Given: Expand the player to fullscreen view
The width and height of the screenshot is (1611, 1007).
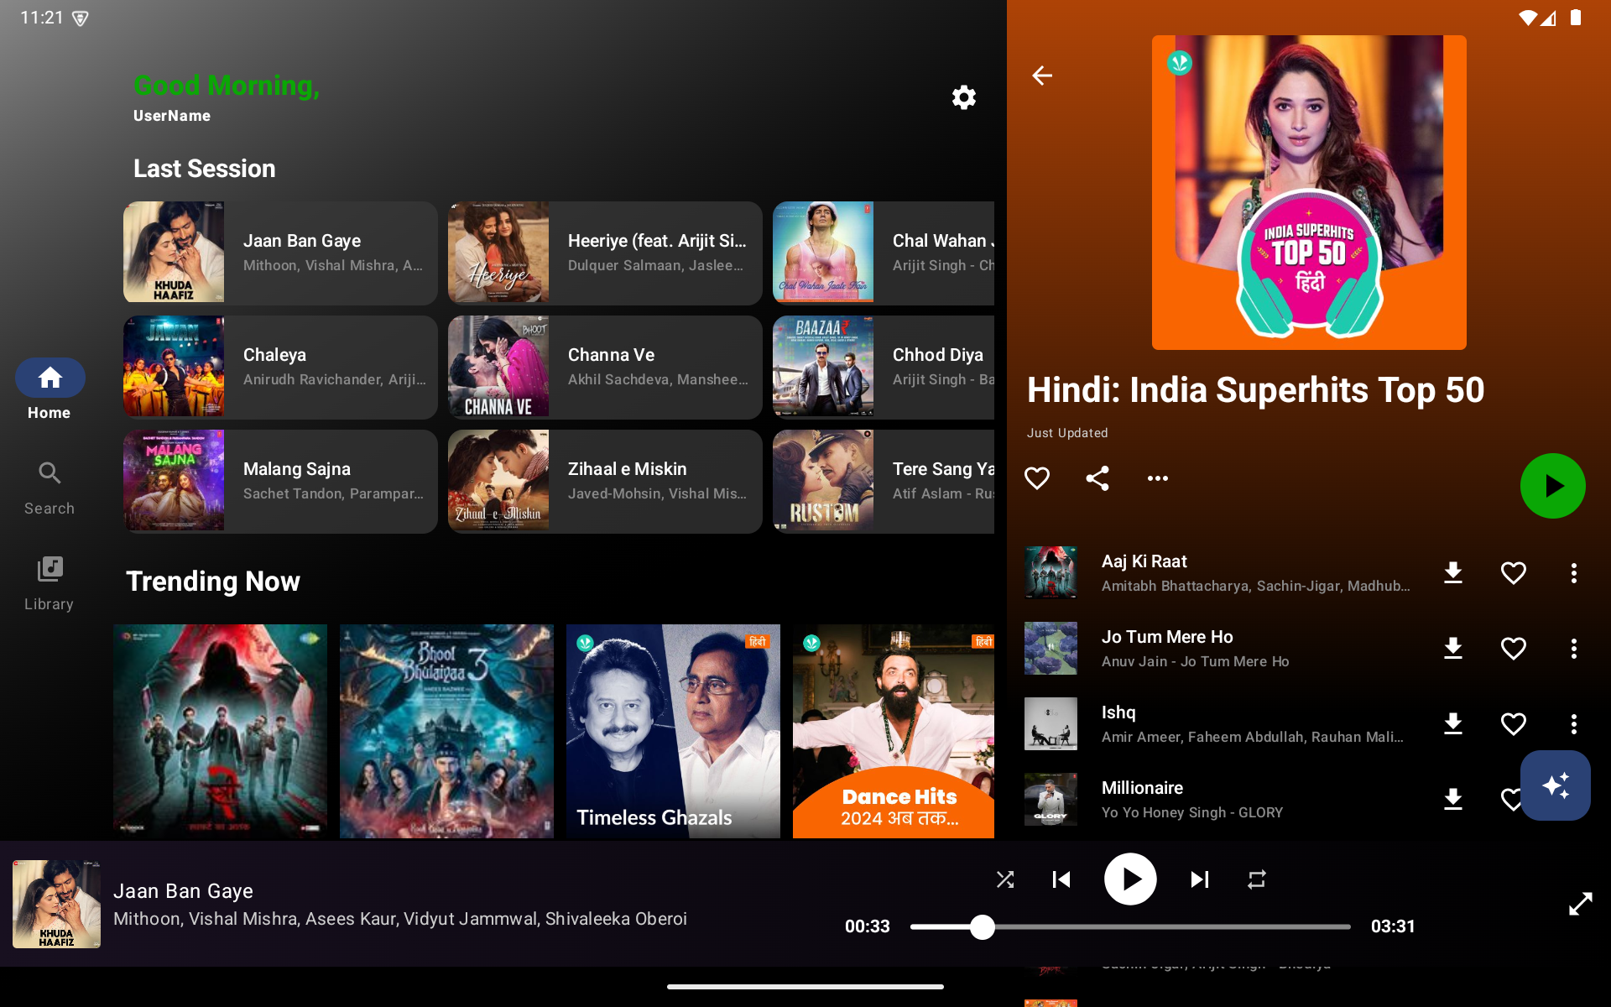Looking at the screenshot, I should pos(1581,905).
